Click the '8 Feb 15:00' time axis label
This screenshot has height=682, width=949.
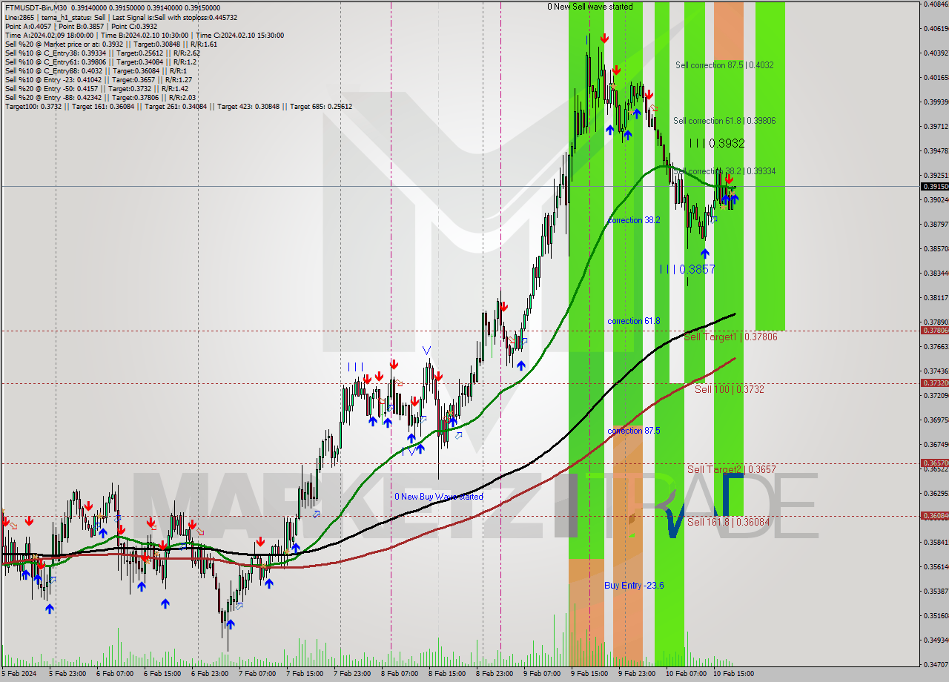coord(449,675)
